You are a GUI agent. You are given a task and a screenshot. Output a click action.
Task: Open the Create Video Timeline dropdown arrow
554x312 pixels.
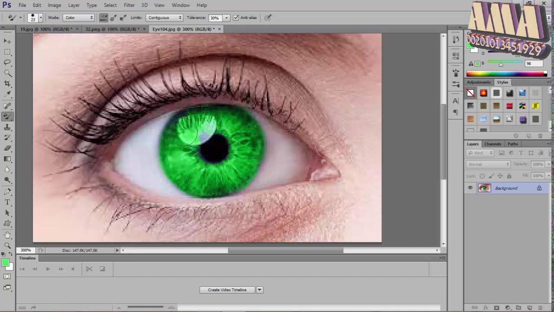(259, 290)
